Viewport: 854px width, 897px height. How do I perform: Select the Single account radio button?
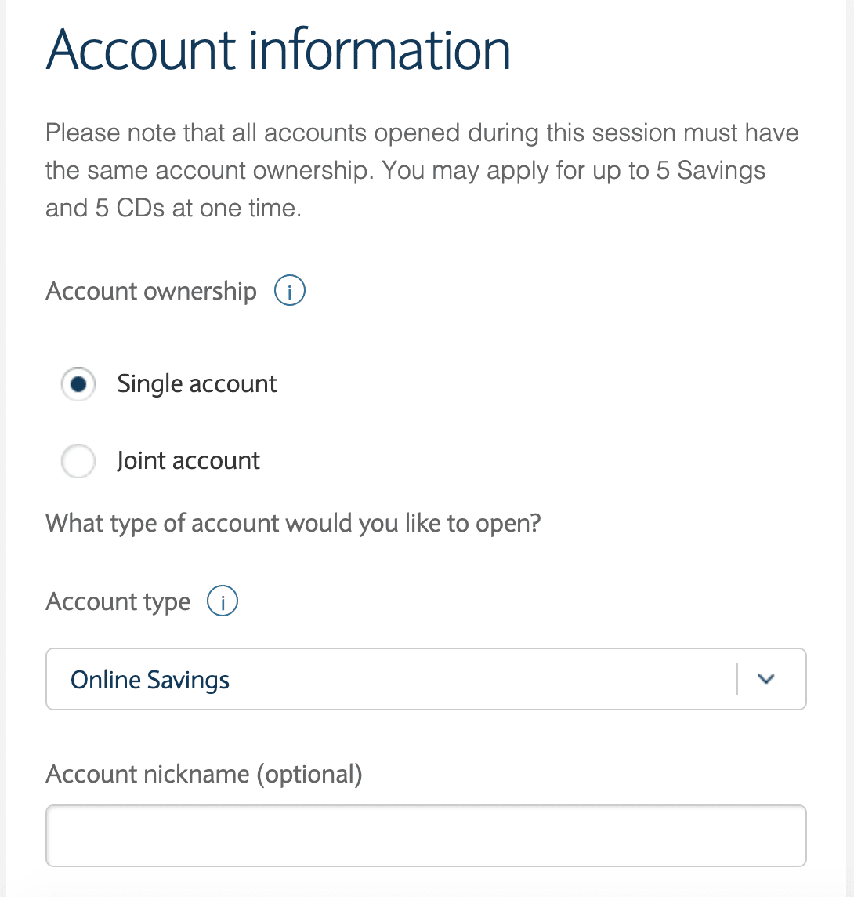[x=78, y=384]
